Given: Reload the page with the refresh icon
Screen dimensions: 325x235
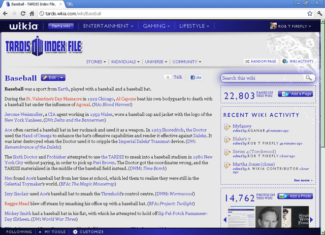Looking at the screenshot, I should 23,14.
